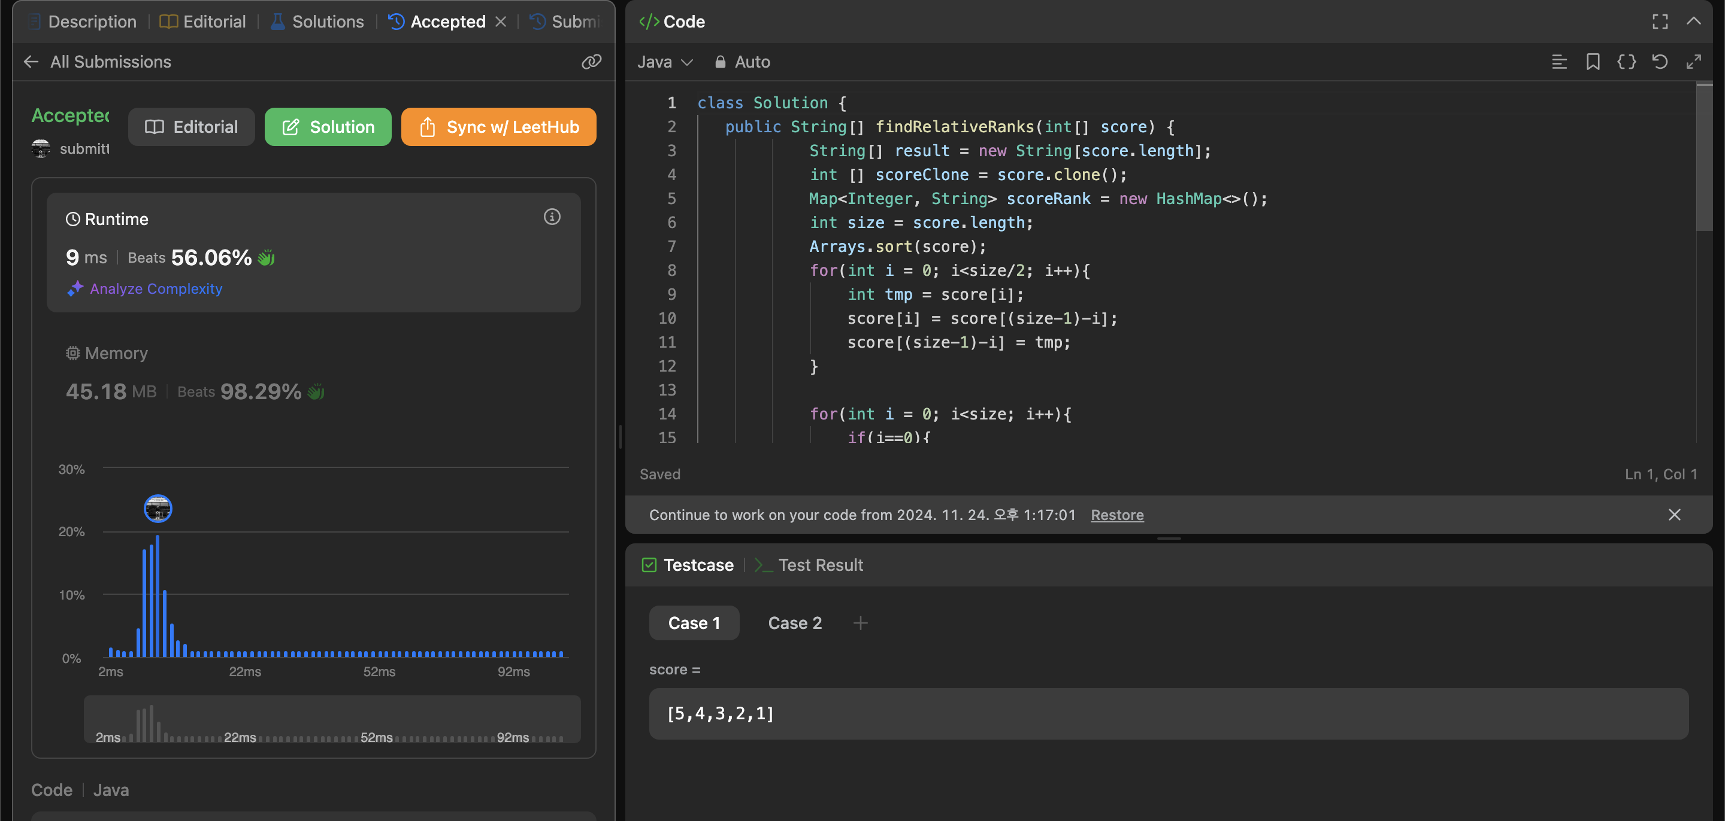The height and width of the screenshot is (821, 1725).
Task: Toggle the Auto lock setting
Action: click(742, 62)
